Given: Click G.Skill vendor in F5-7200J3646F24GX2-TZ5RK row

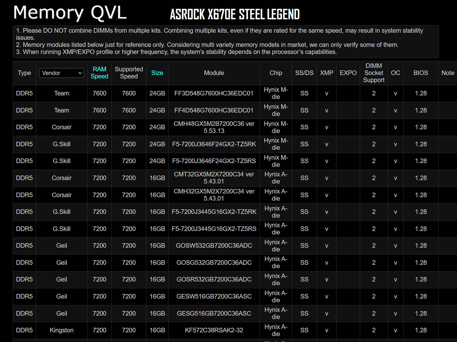Looking at the screenshot, I should pyautogui.click(x=62, y=144).
